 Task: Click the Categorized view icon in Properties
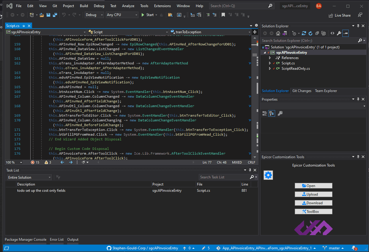(265, 113)
